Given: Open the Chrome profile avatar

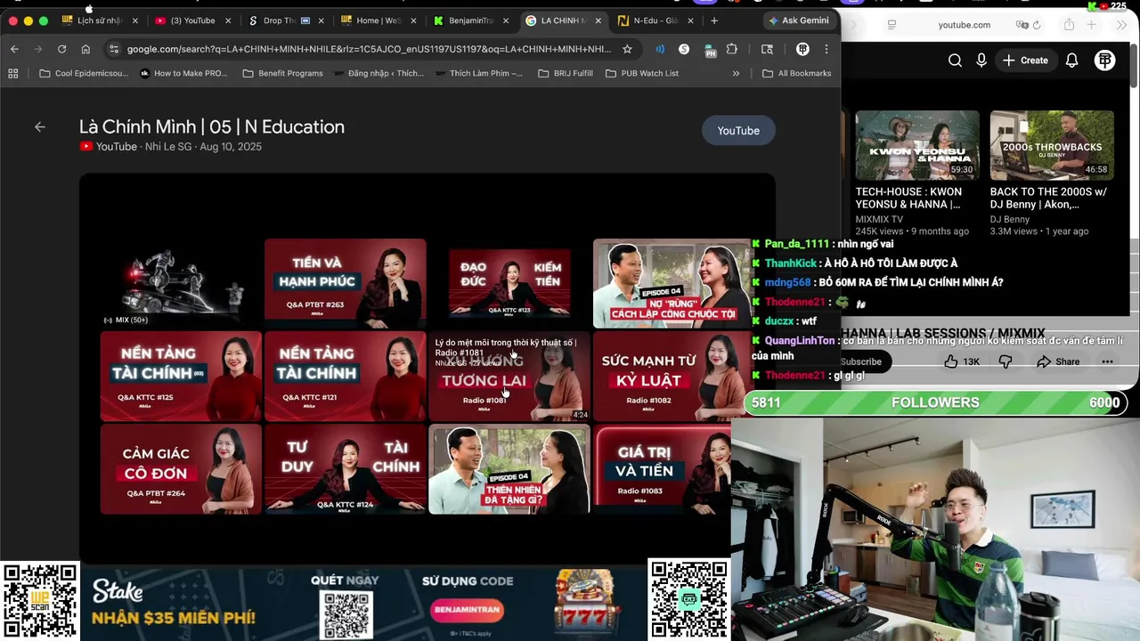Looking at the screenshot, I should (x=802, y=49).
